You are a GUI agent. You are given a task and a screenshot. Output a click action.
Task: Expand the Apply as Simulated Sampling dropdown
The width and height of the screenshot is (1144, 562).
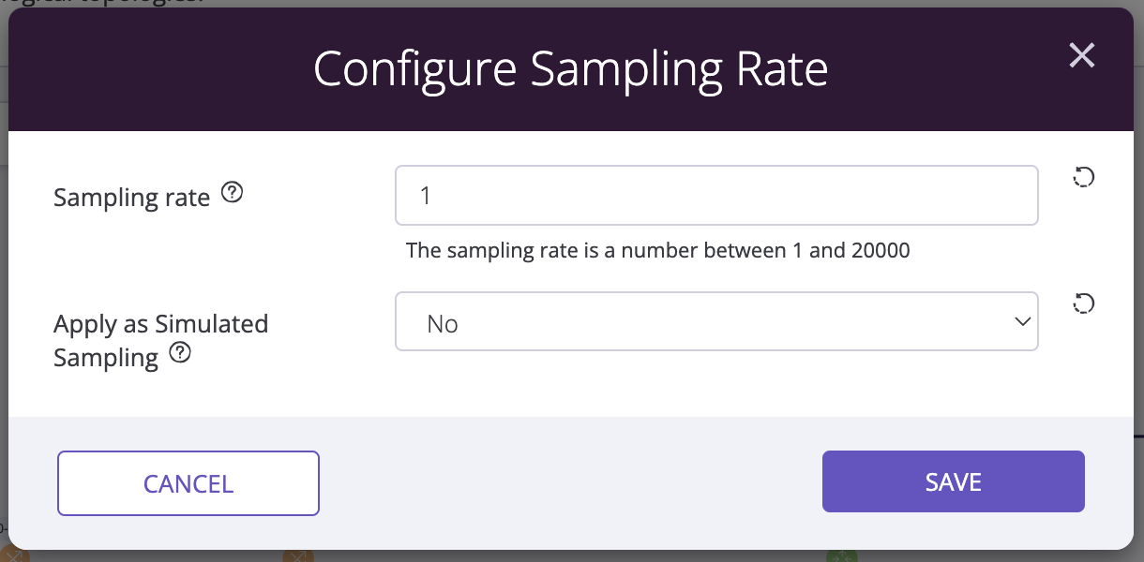click(x=716, y=321)
